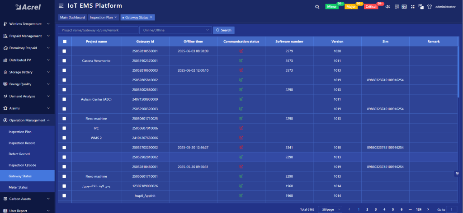Go to last page 124
This screenshot has width=463, height=213.
[418, 209]
